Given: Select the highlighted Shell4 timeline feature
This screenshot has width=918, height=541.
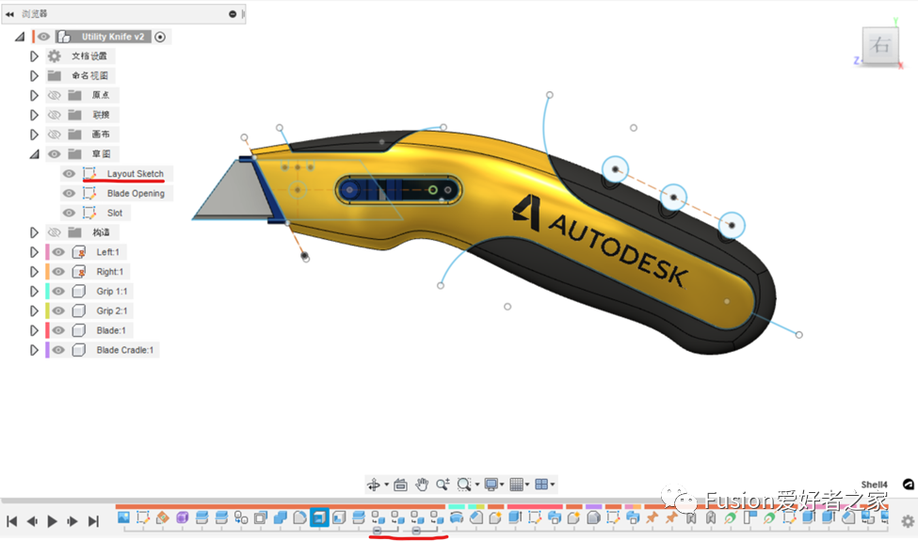Looking at the screenshot, I should pos(319,517).
